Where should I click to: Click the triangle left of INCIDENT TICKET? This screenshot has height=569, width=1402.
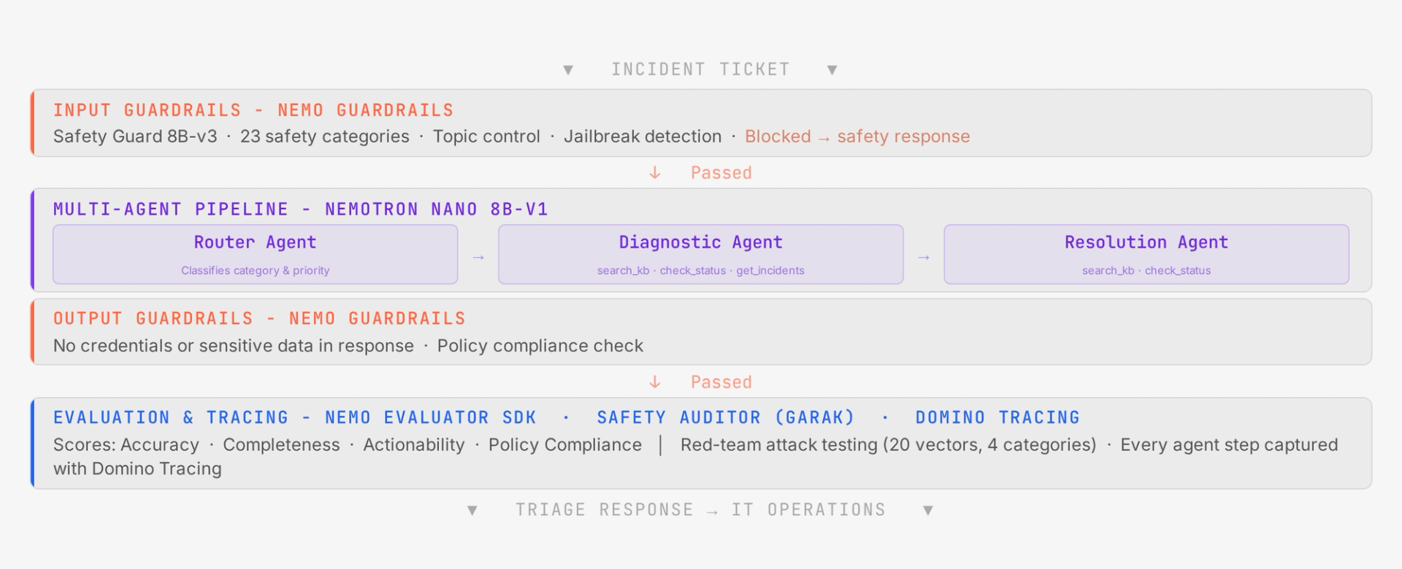pos(568,70)
